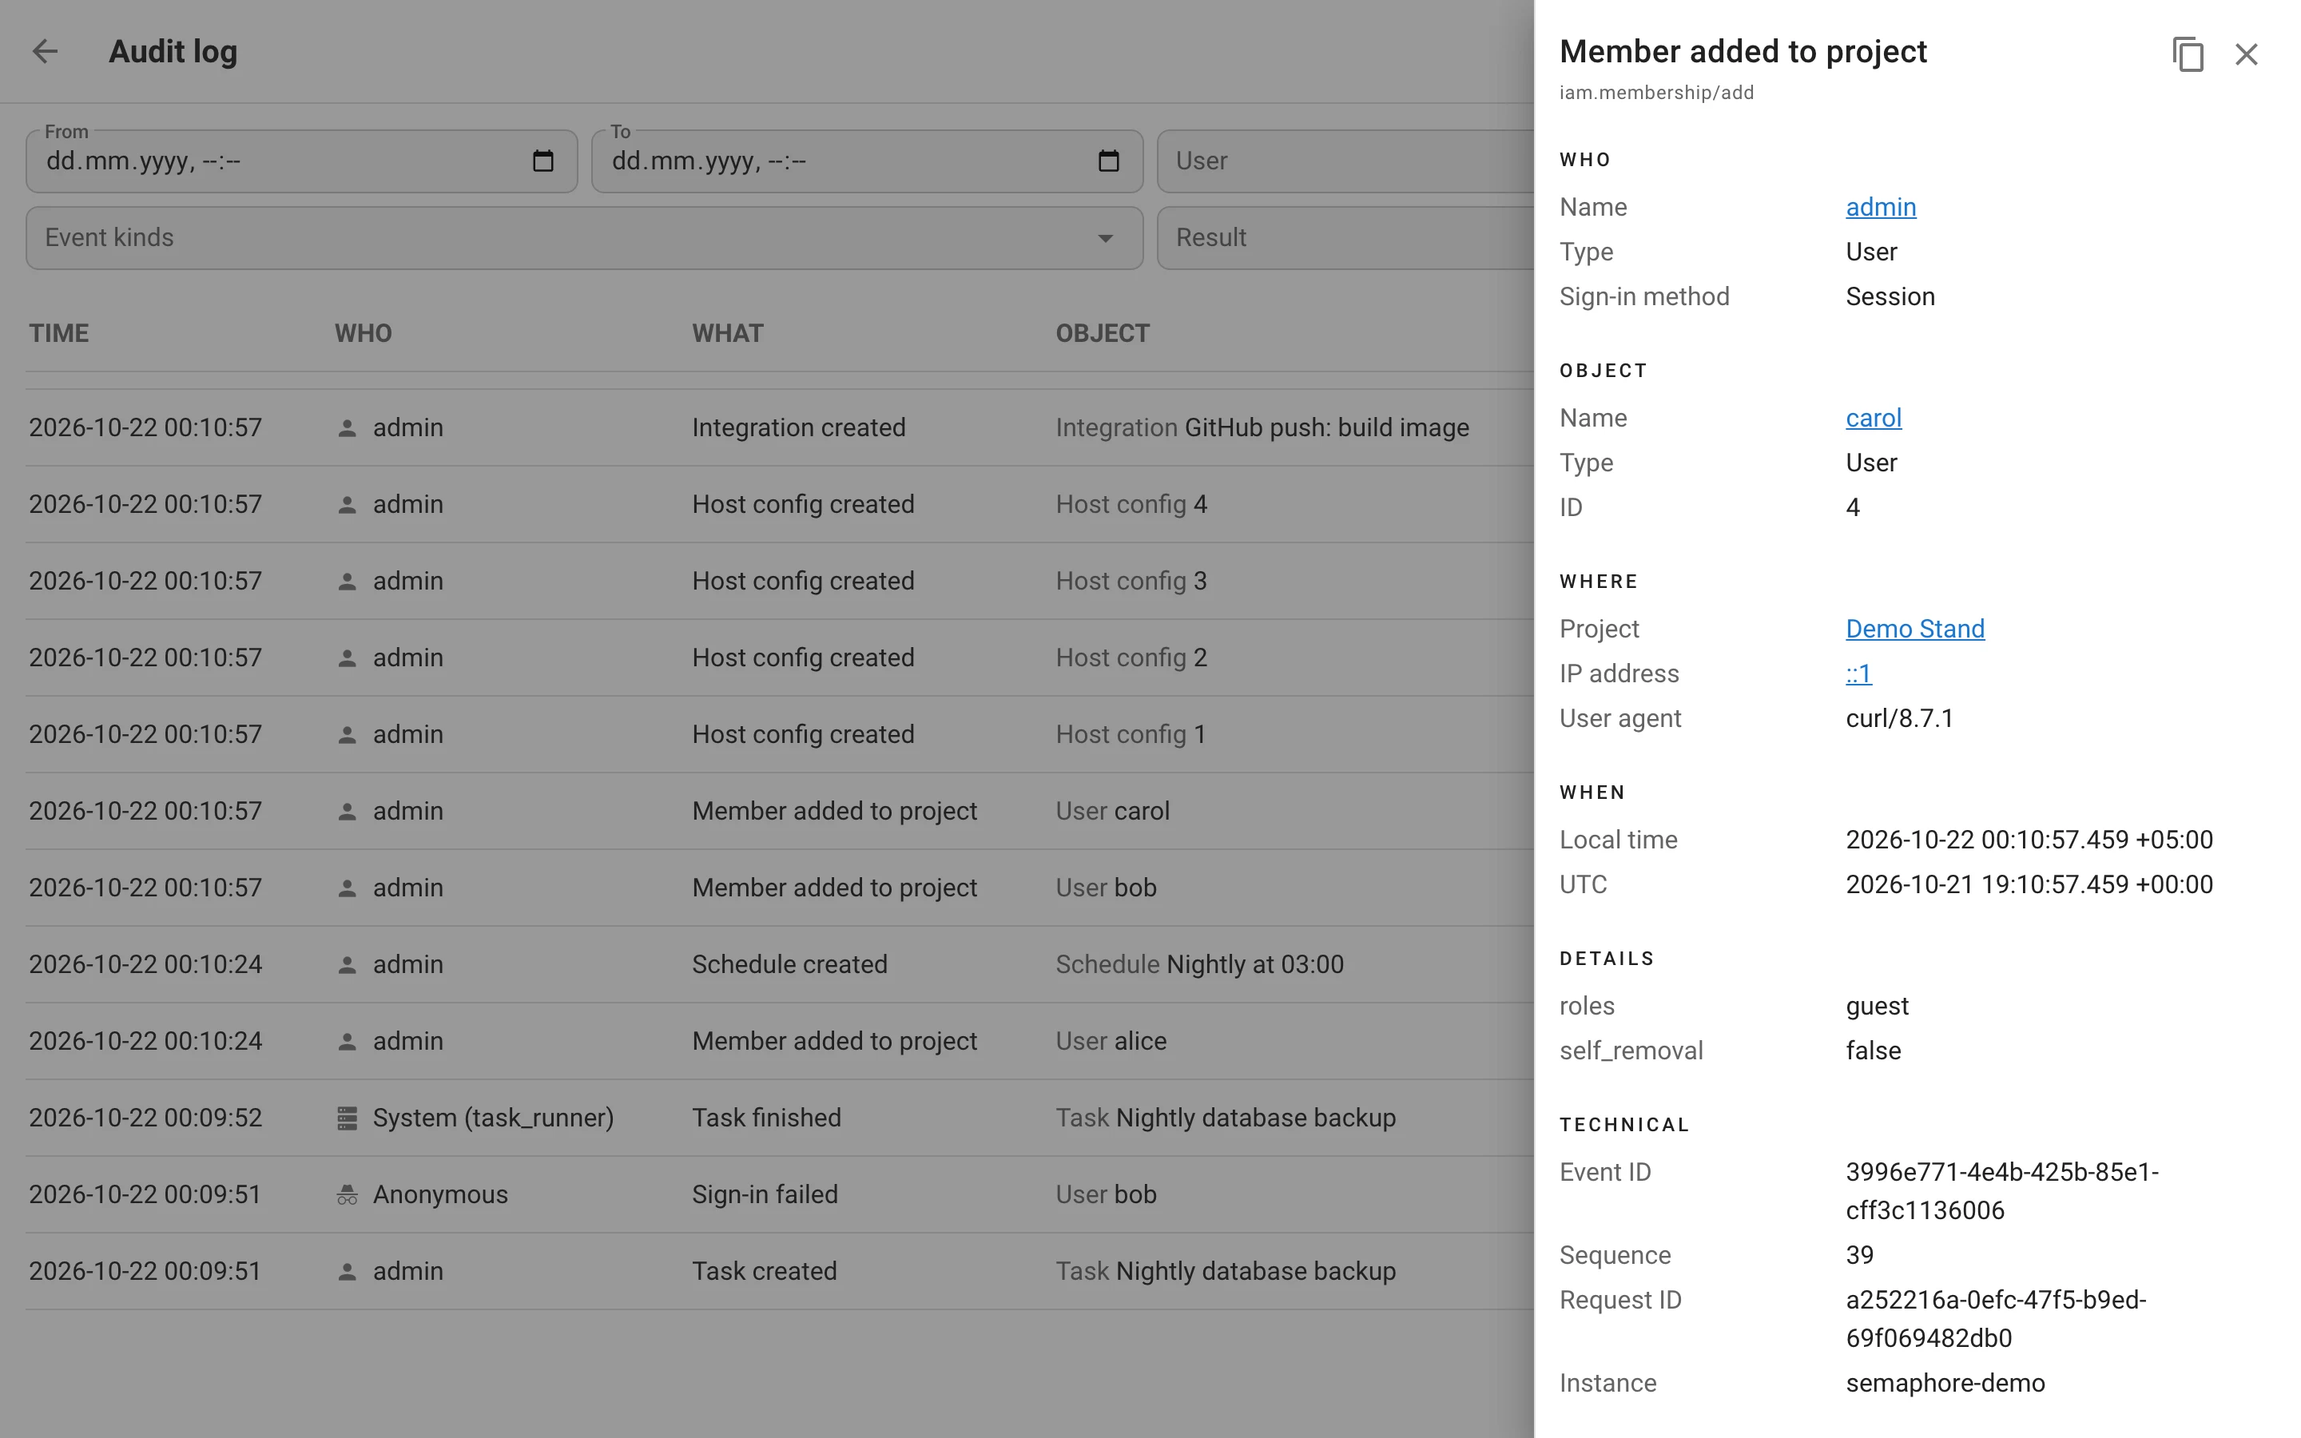Select the Host config 2 cell
Screen dimensions: 2301x1438
(x=1131, y=658)
